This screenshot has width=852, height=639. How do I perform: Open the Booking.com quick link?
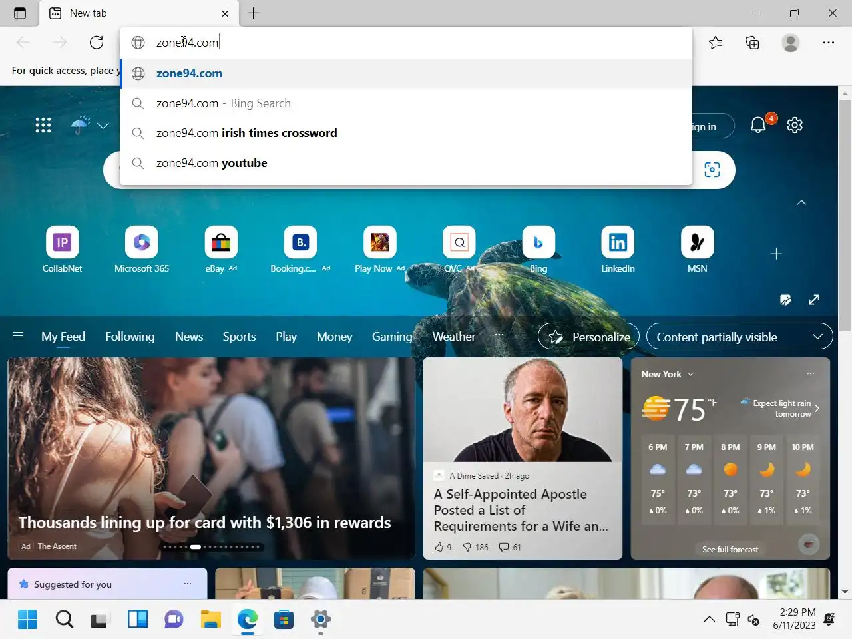pyautogui.click(x=300, y=250)
